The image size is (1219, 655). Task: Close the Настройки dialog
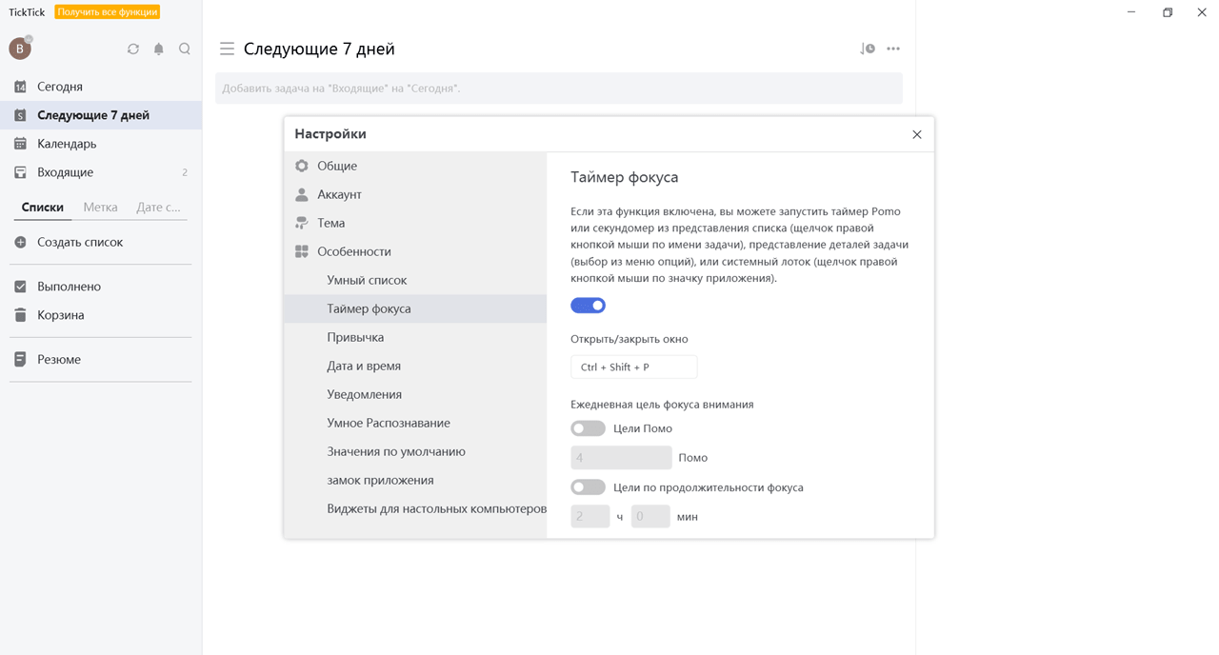917,134
